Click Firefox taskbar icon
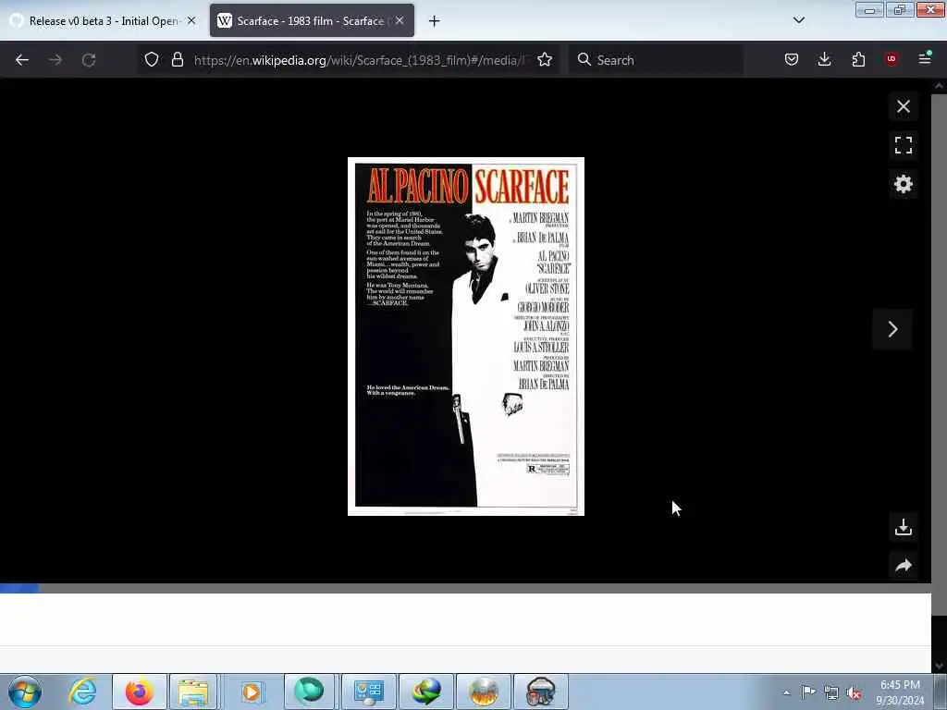Viewport: 947px width, 710px height. click(139, 692)
